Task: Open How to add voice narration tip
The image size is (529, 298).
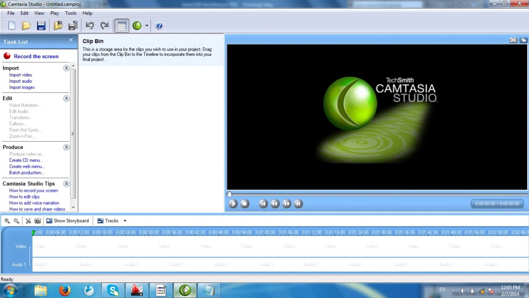Action: [x=34, y=203]
